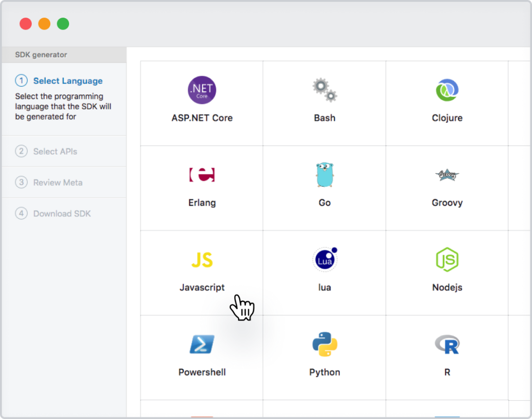Choose the Lua logo icon

(325, 259)
